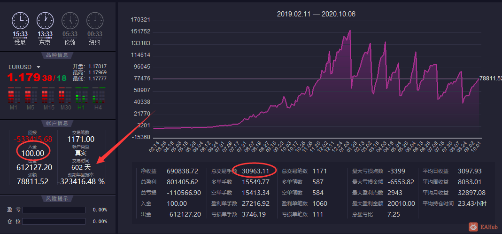Click the 亏损单手数 value 3746.19
The height and width of the screenshot is (234, 502).
tap(254, 214)
